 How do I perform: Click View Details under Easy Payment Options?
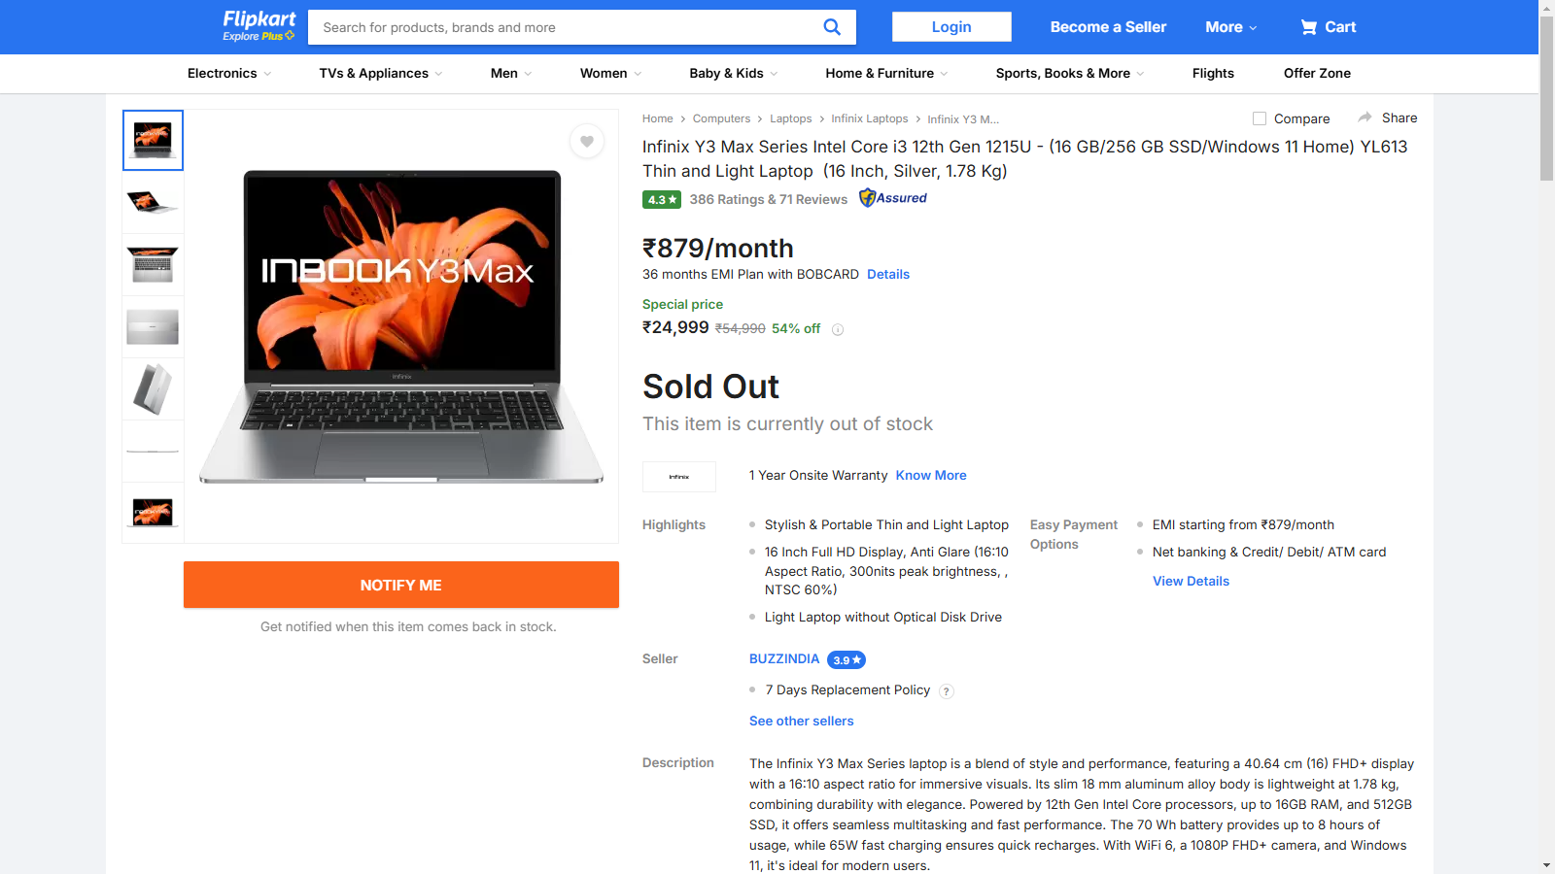point(1191,581)
